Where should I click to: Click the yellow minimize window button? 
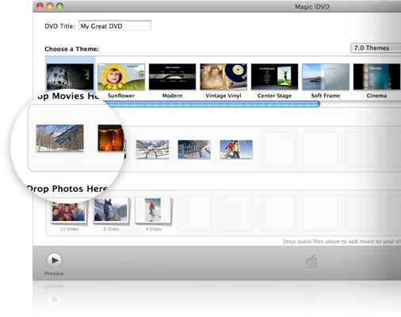pyautogui.click(x=50, y=6)
